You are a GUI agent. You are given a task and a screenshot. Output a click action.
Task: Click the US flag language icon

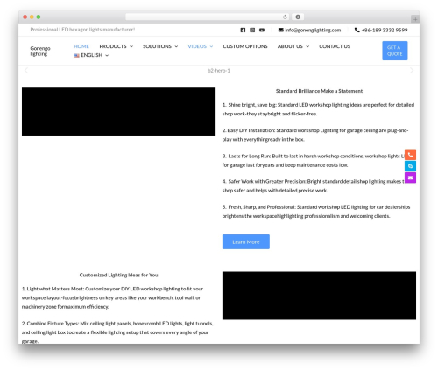pyautogui.click(x=76, y=55)
